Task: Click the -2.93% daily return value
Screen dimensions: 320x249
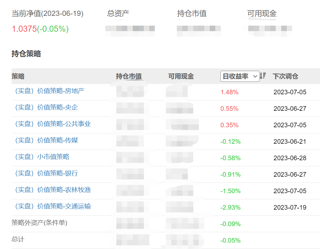Action: [231, 208]
